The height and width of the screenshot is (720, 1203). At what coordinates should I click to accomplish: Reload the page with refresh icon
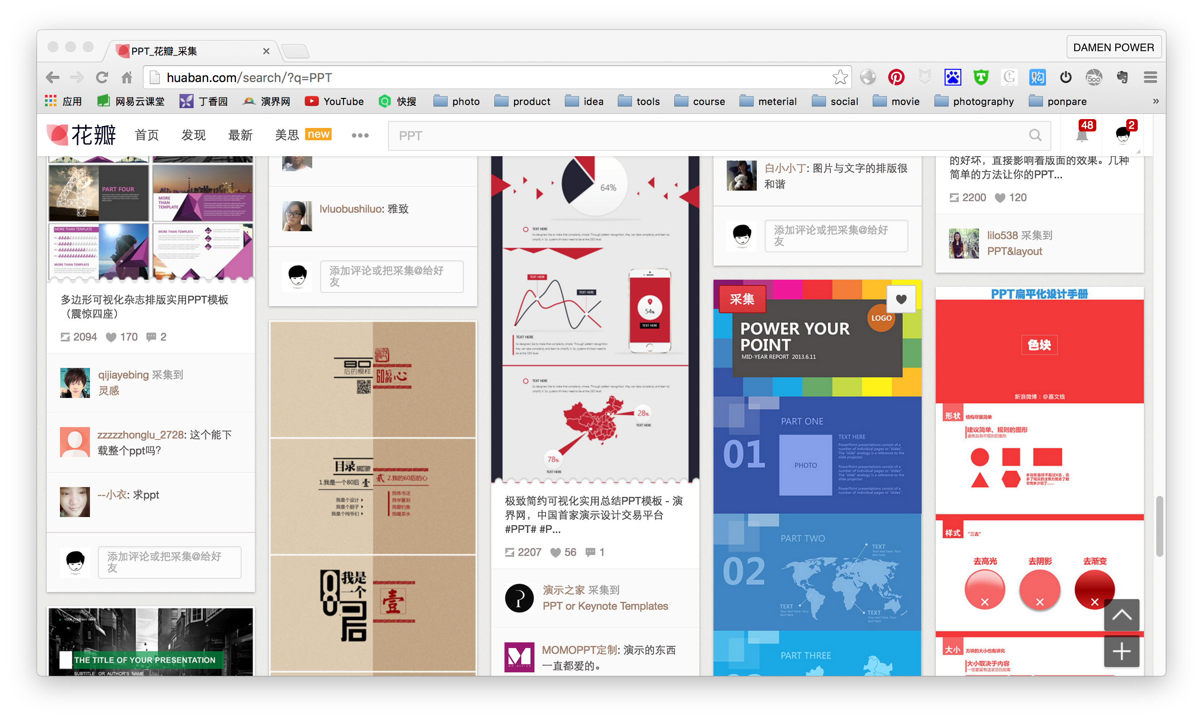click(102, 78)
